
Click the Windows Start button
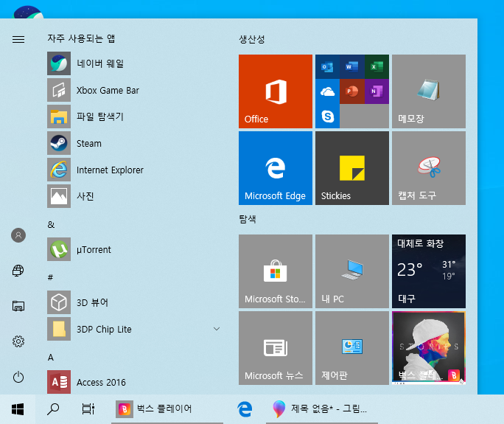click(18, 409)
